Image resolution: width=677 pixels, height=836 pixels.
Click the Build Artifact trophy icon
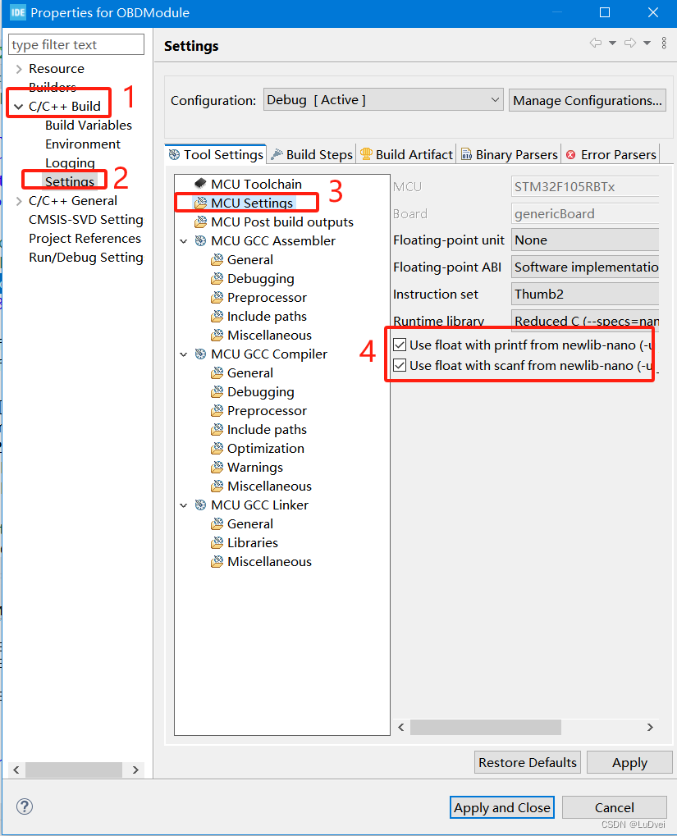(x=366, y=154)
